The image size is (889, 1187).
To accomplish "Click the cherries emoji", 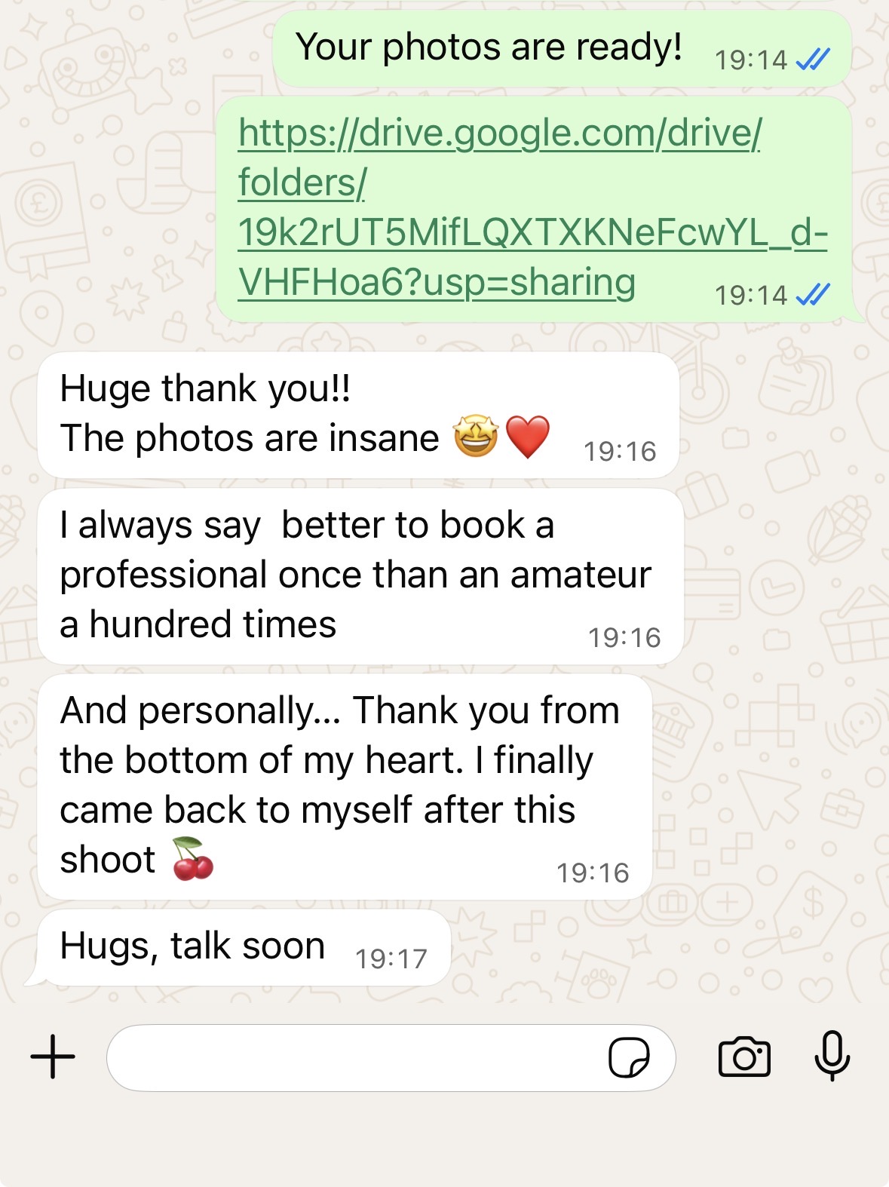I will [193, 859].
